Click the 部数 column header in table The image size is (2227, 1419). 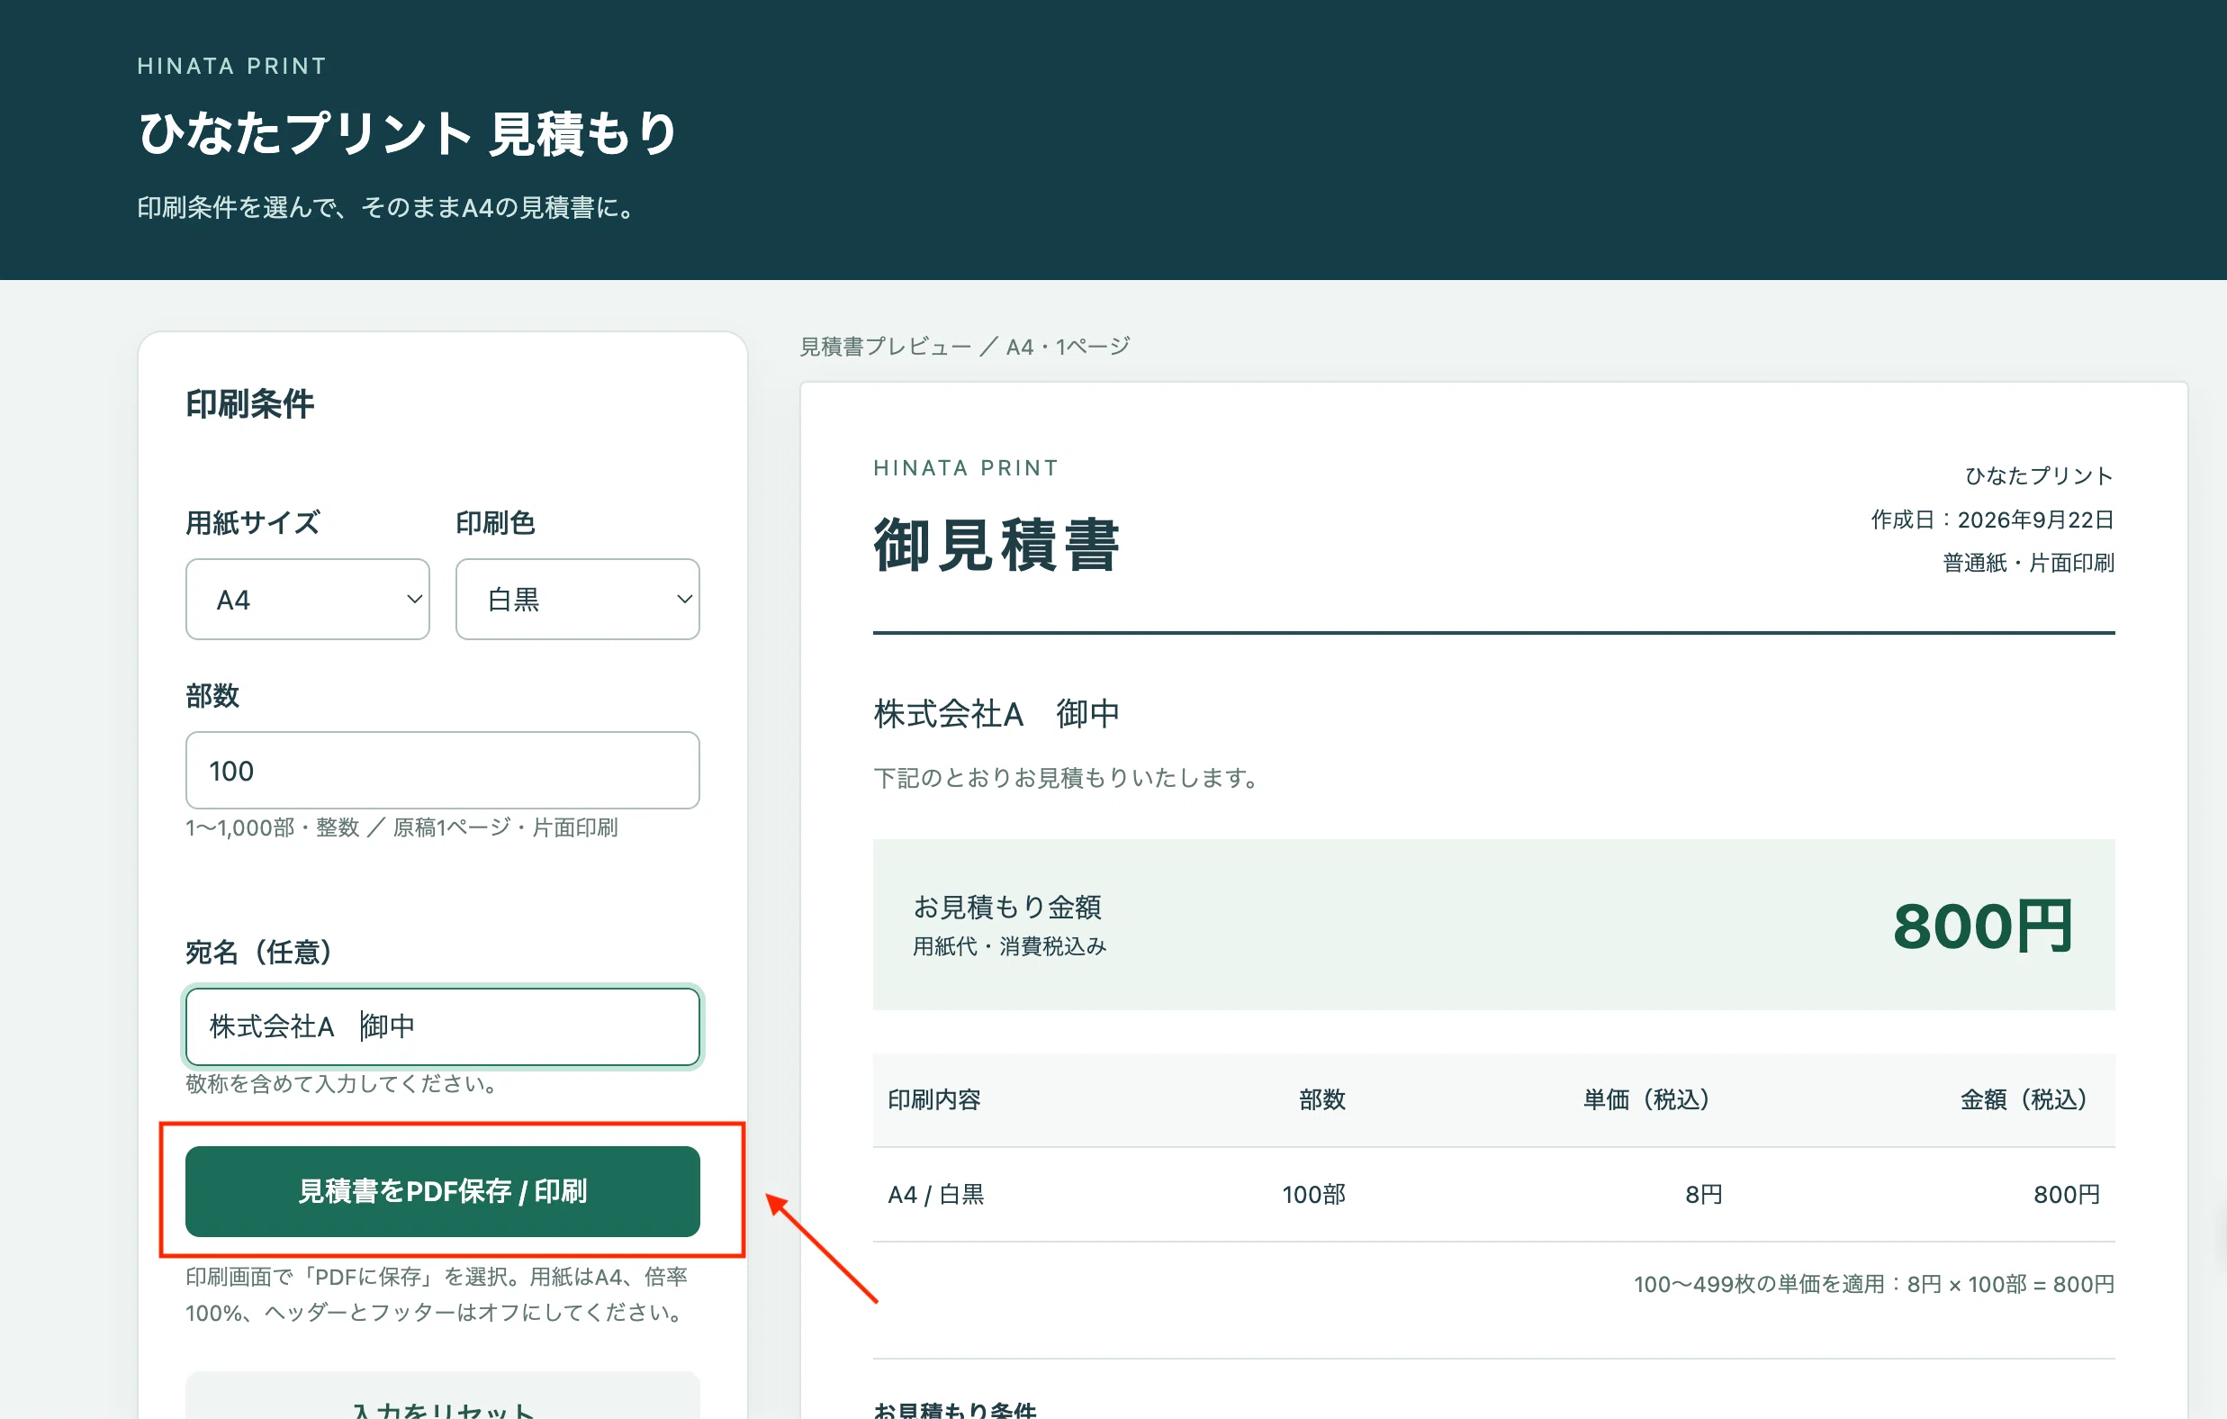click(x=1321, y=1100)
